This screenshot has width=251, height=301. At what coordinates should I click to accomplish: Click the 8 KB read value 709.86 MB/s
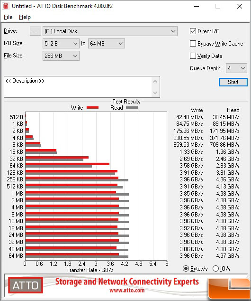224,145
